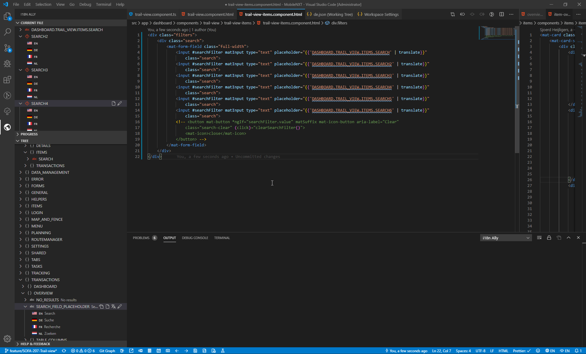Open the Terminal menu
Image resolution: width=586 pixels, height=354 pixels.
point(103,4)
